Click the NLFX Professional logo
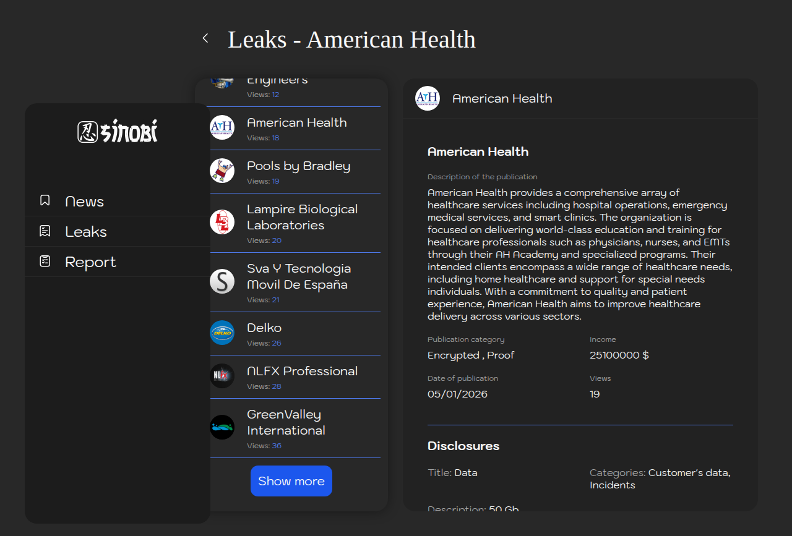The width and height of the screenshot is (792, 536). pos(222,376)
